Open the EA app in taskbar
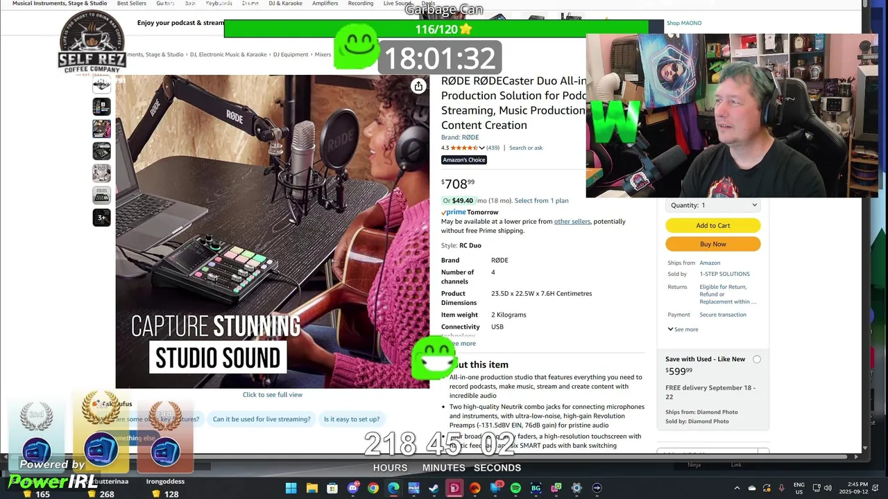888x499 pixels. [475, 488]
